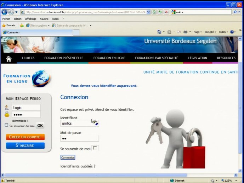Open the recent pages dropdown beside Forward
Screen dimensions: 244x183
pos(16,12)
